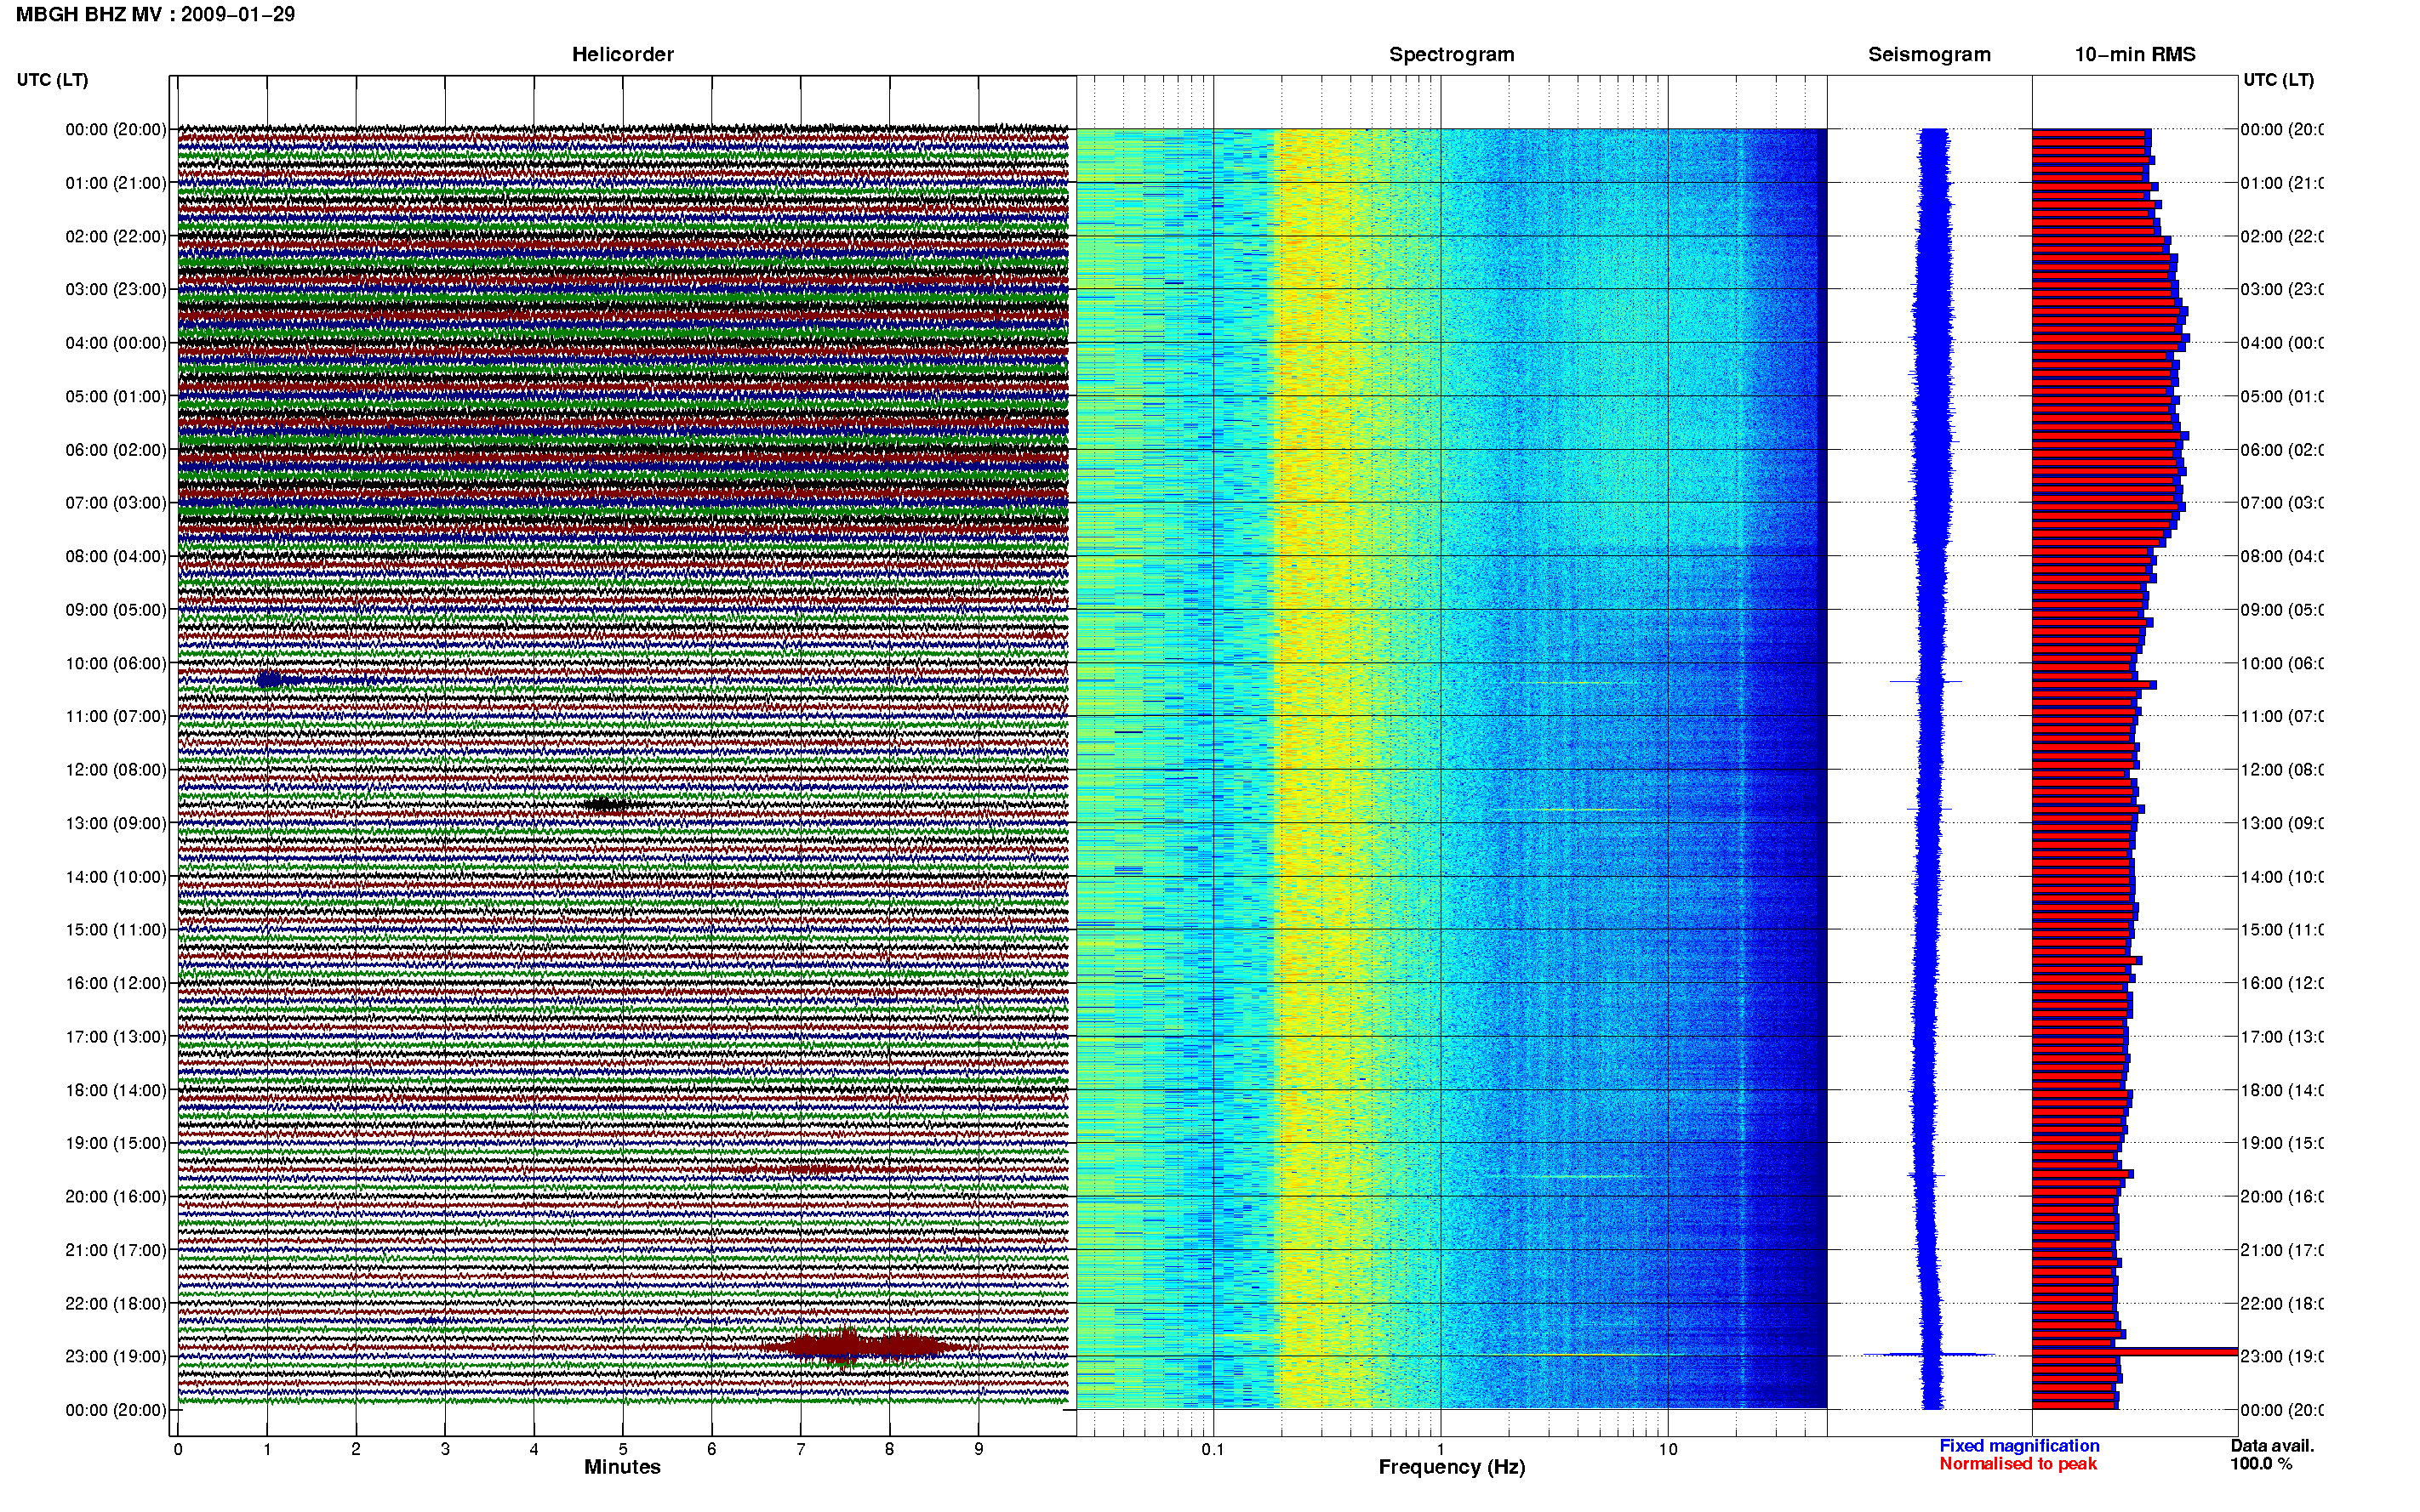Viewport: 2420px width, 1512px height.
Task: Click the left time label '03:00 (23:00)'
Action: (116, 289)
